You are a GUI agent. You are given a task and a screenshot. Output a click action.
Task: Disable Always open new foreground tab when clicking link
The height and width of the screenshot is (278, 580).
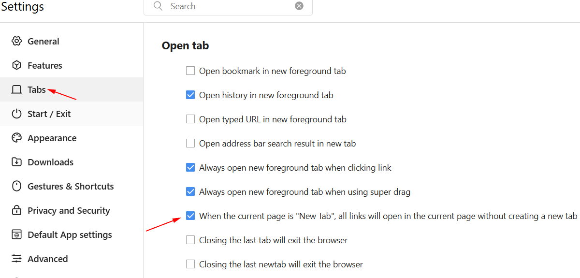pos(190,168)
